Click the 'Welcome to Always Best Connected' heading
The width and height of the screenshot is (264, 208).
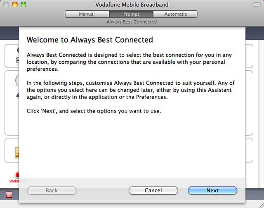pos(90,40)
